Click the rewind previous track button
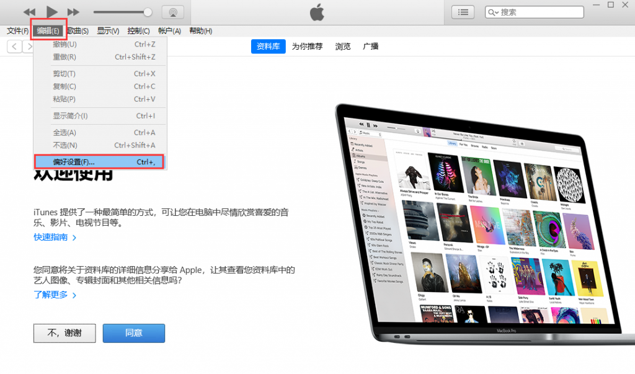 point(29,12)
